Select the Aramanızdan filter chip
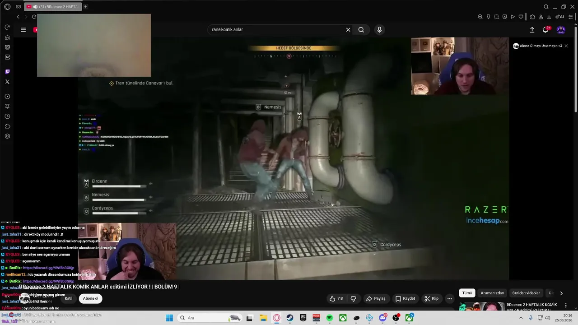Image resolution: width=578 pixels, height=325 pixels. click(492, 293)
